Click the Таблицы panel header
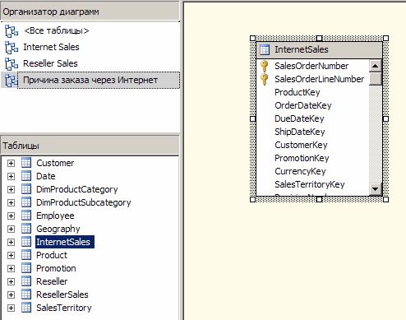Viewport: 406px width, 320px height. pyautogui.click(x=90, y=146)
